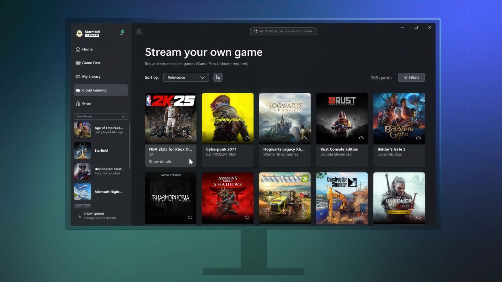Open notifications via the bell icon
Image resolution: width=502 pixels, height=282 pixels.
click(121, 32)
